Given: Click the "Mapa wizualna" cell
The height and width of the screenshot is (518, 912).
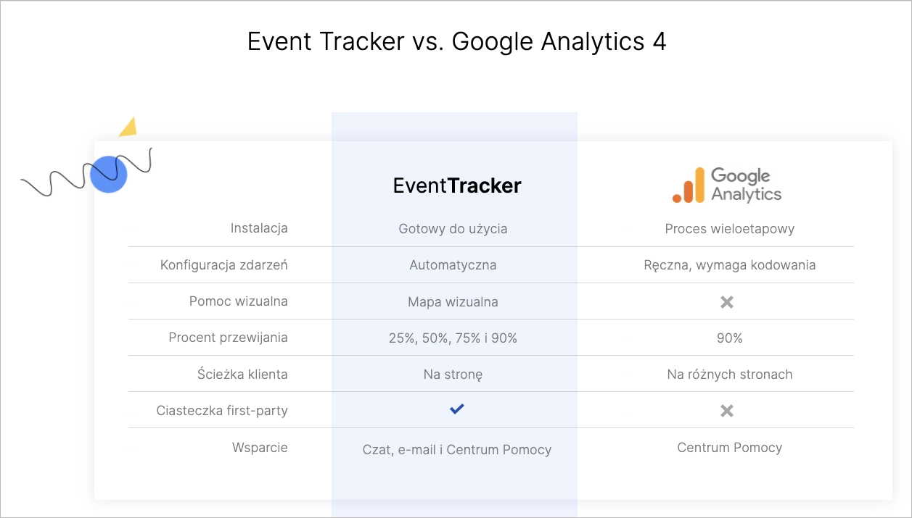Looking at the screenshot, I should [x=453, y=302].
